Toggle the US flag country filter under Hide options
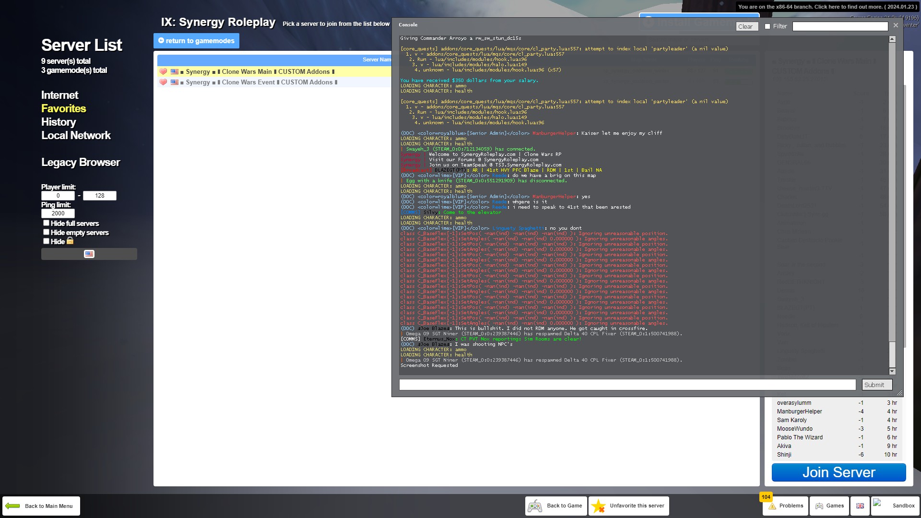Screen dimensions: 921x518 click(89, 254)
